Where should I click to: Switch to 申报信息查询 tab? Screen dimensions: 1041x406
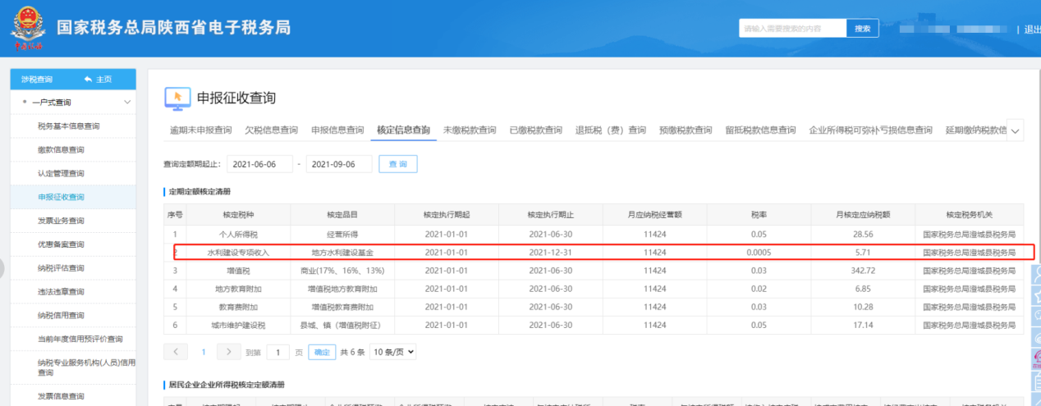(x=337, y=130)
